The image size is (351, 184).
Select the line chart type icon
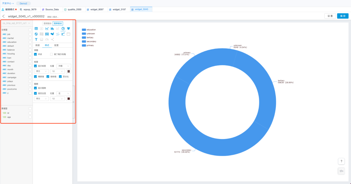point(47,29)
